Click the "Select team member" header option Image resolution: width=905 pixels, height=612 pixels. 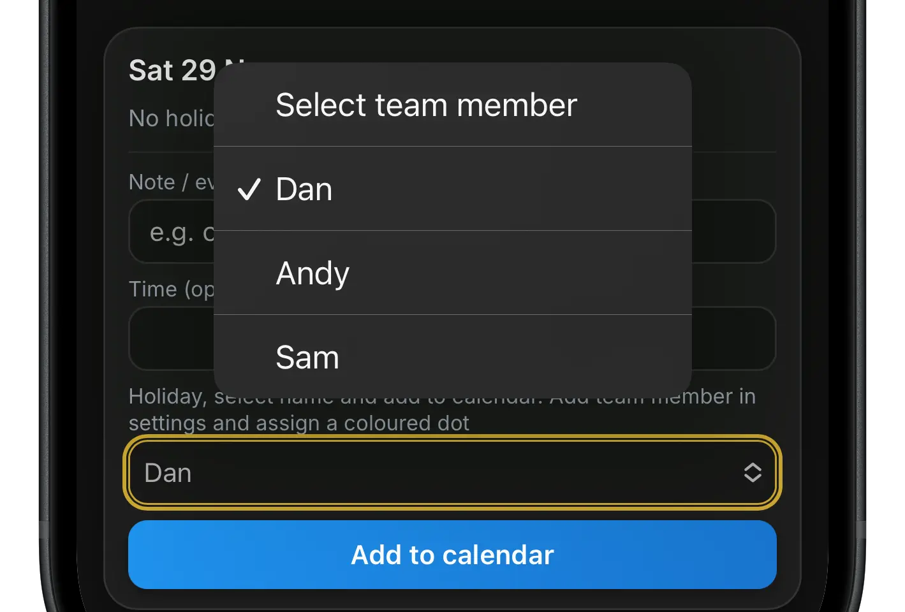click(x=426, y=105)
